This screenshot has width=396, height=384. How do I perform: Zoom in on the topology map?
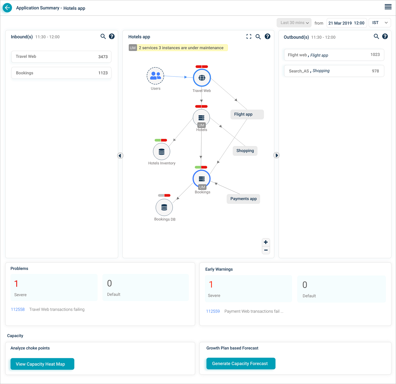(266, 242)
